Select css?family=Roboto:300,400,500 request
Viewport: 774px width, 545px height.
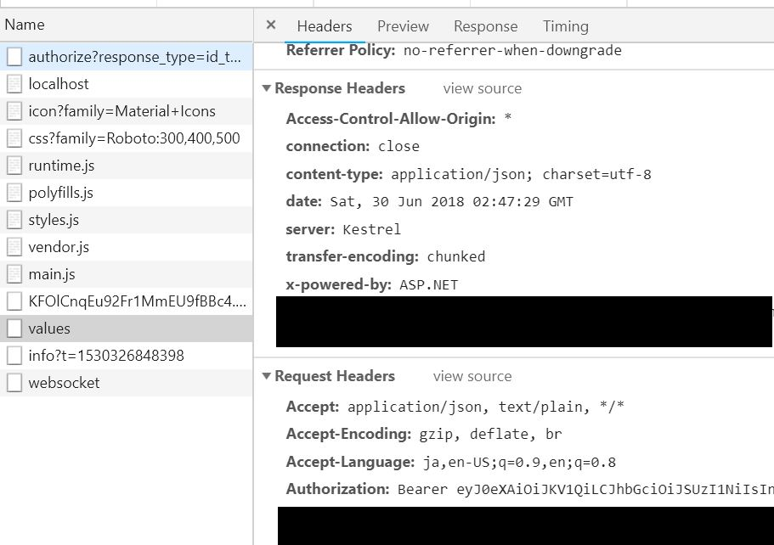[127, 138]
